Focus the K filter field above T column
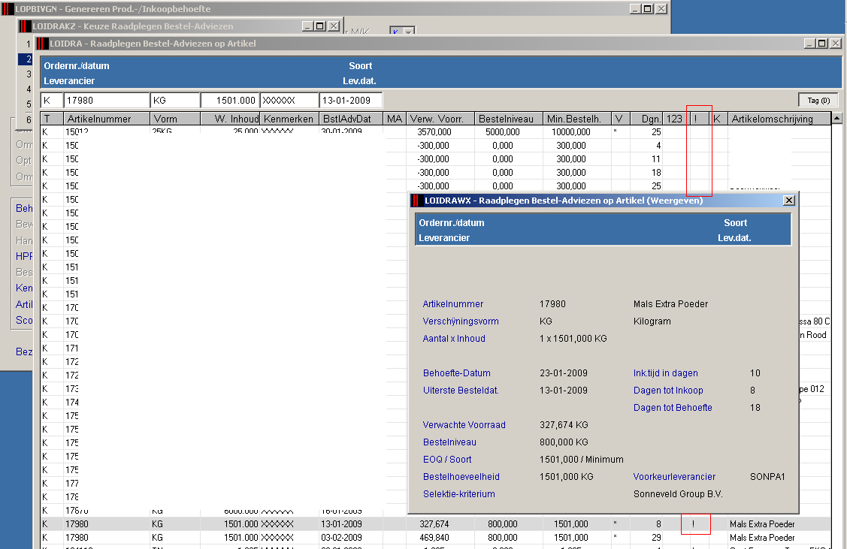 click(x=52, y=101)
